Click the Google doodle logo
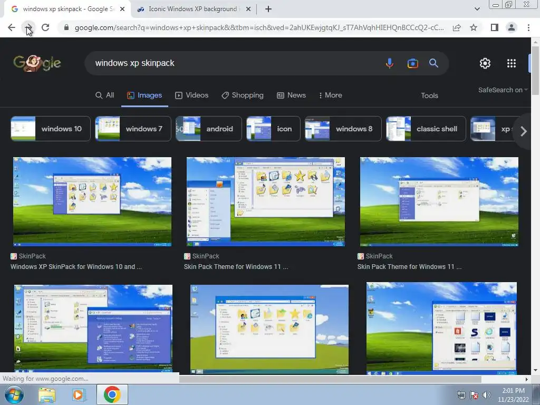Viewport: 540px width, 405px height. tap(37, 63)
